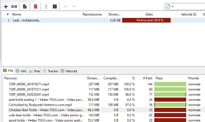The width and height of the screenshot is (205, 122).
Task: Click the plus icon to add torrent
Action: pyautogui.click(x=6, y=7)
